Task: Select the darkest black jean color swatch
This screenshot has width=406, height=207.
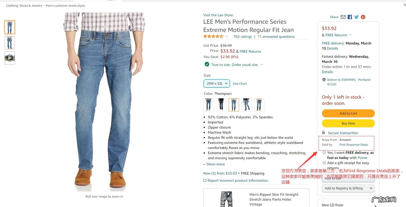Action: [221, 105]
